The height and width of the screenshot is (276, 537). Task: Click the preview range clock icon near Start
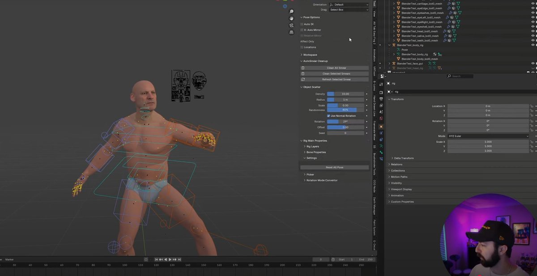coord(333,259)
